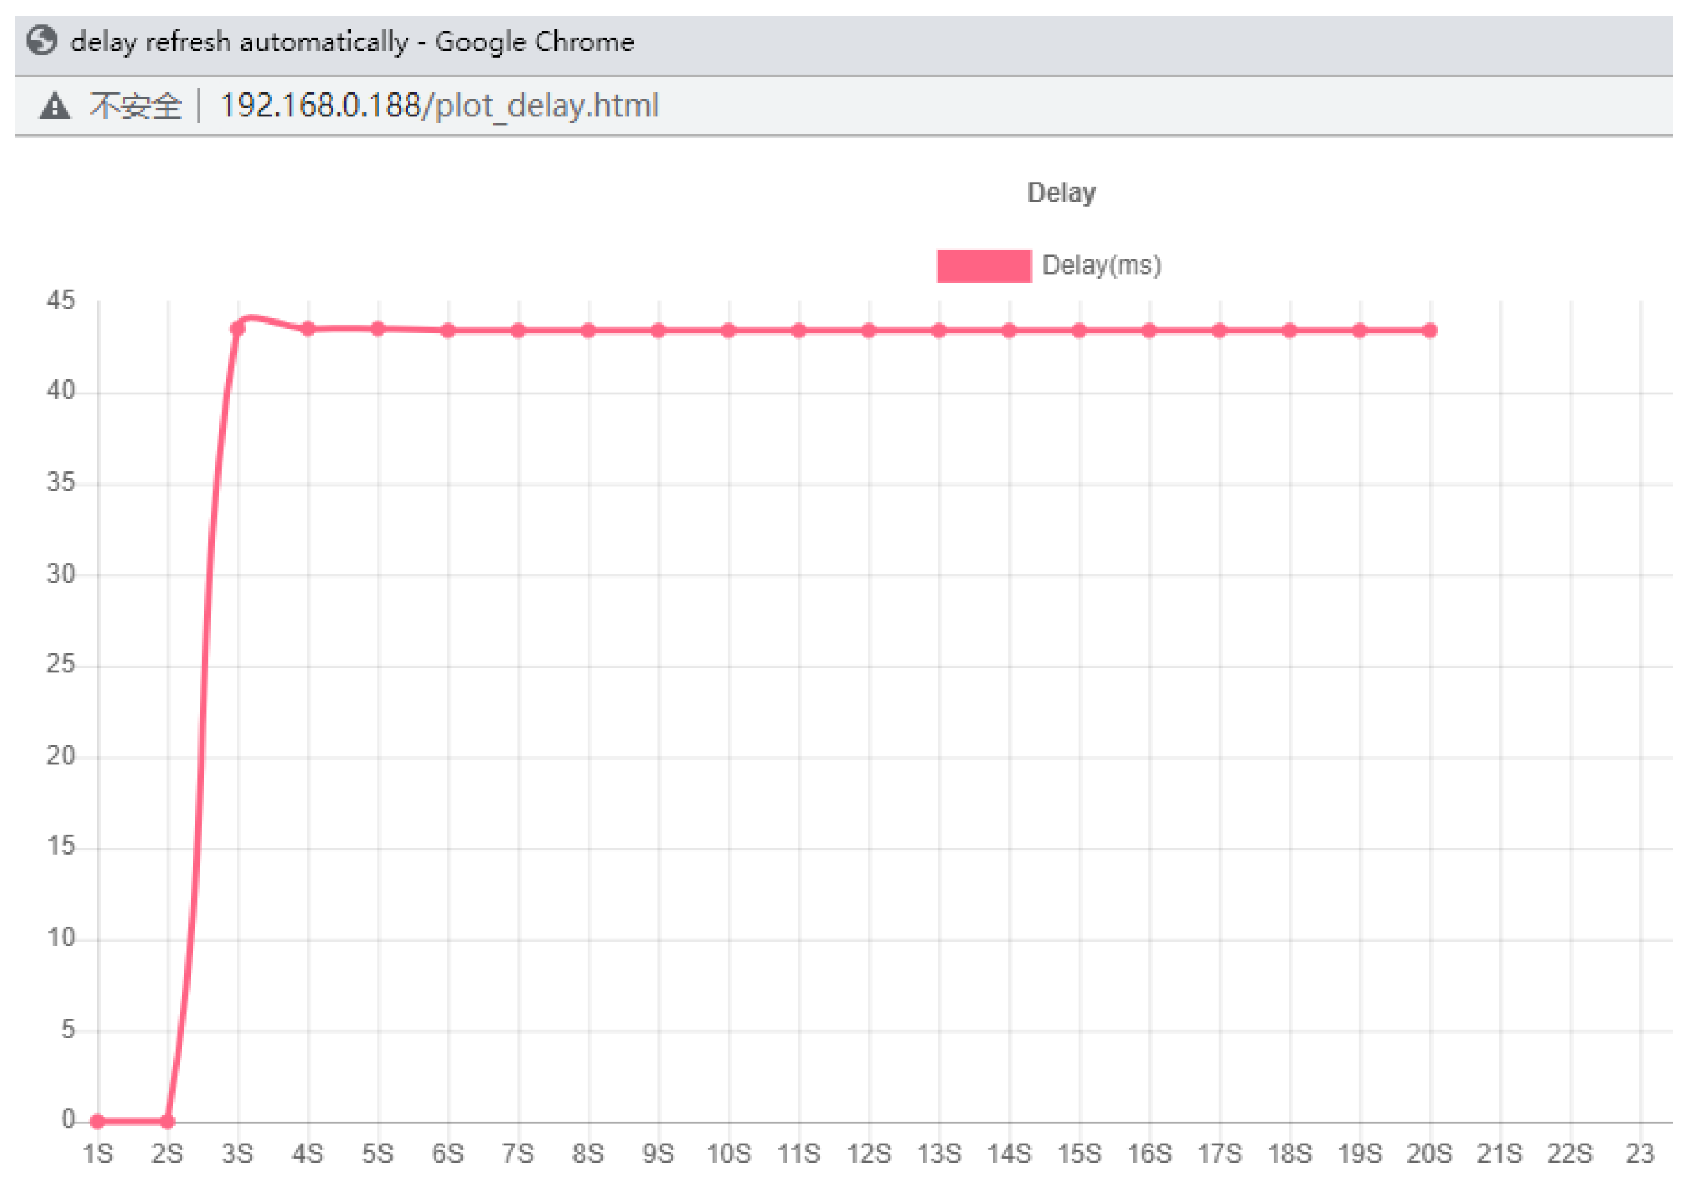Click the last data point at 20S
This screenshot has width=1693, height=1189.
point(1430,330)
